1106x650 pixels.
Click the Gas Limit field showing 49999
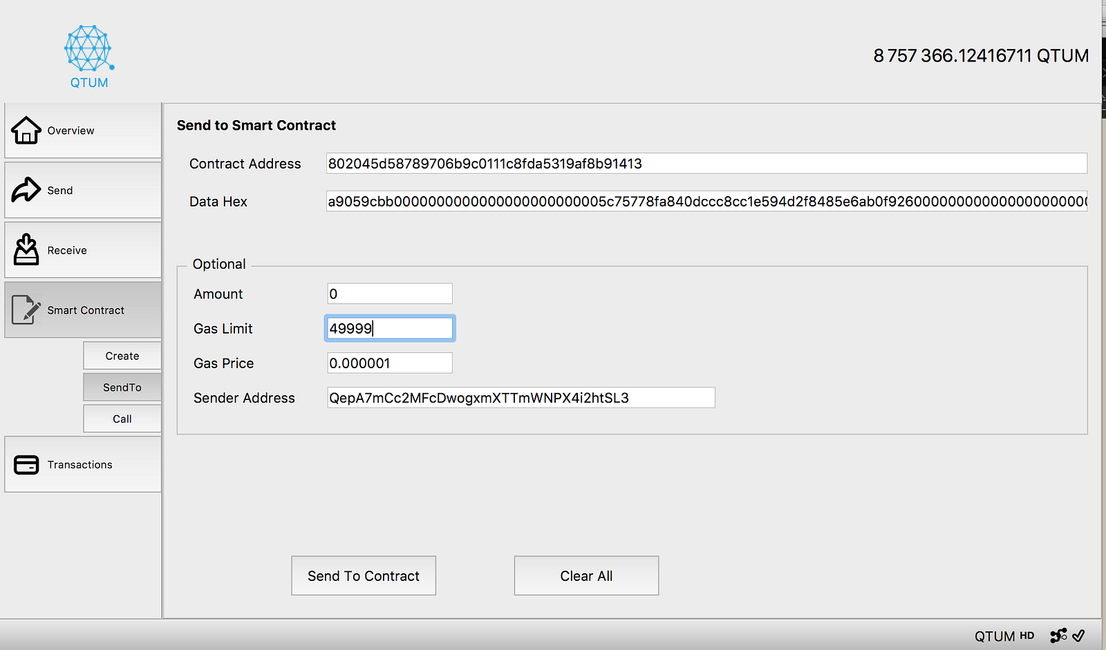[x=390, y=328]
